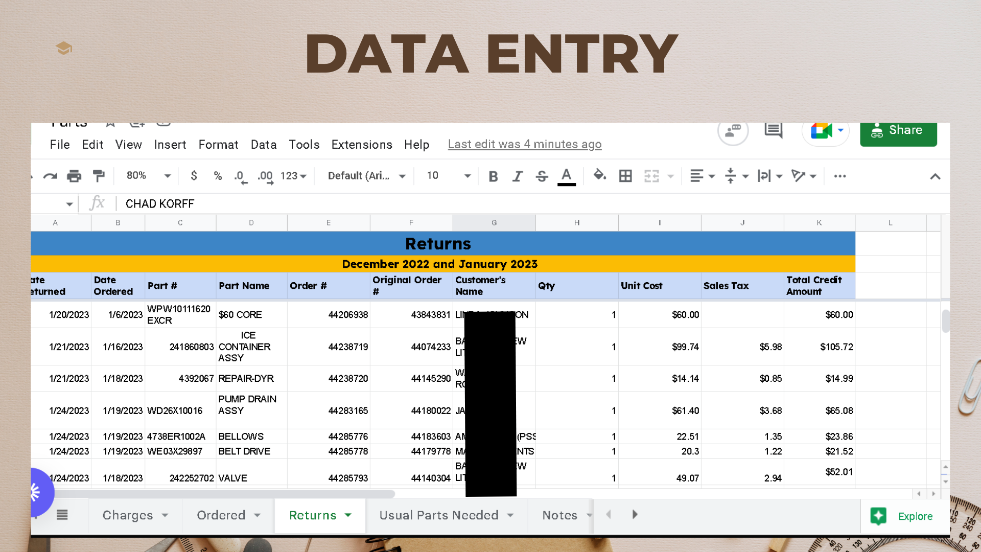Toggle bold formatting
The image size is (981, 552).
point(493,176)
